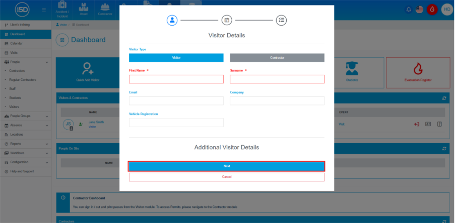Click the notification bell icon
The width and height of the screenshot is (455, 223).
[408, 10]
